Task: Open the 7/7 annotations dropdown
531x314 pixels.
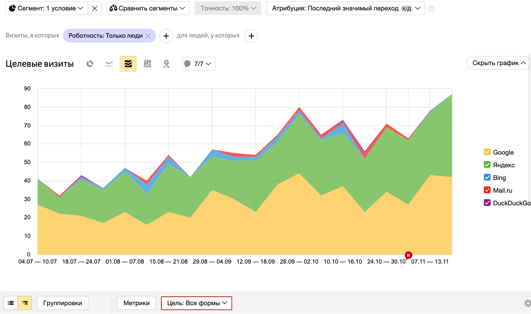Action: pyautogui.click(x=199, y=64)
